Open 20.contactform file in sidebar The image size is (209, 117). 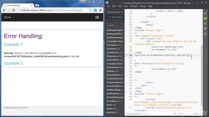click(115, 75)
